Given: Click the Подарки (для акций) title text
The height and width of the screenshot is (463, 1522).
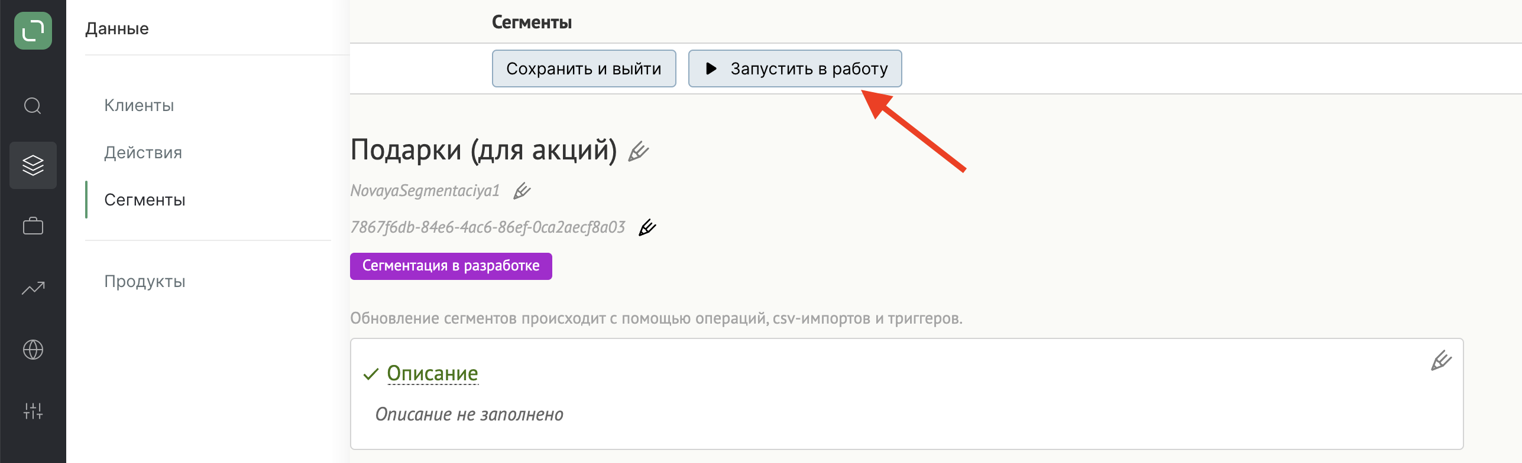Looking at the screenshot, I should click(x=484, y=150).
